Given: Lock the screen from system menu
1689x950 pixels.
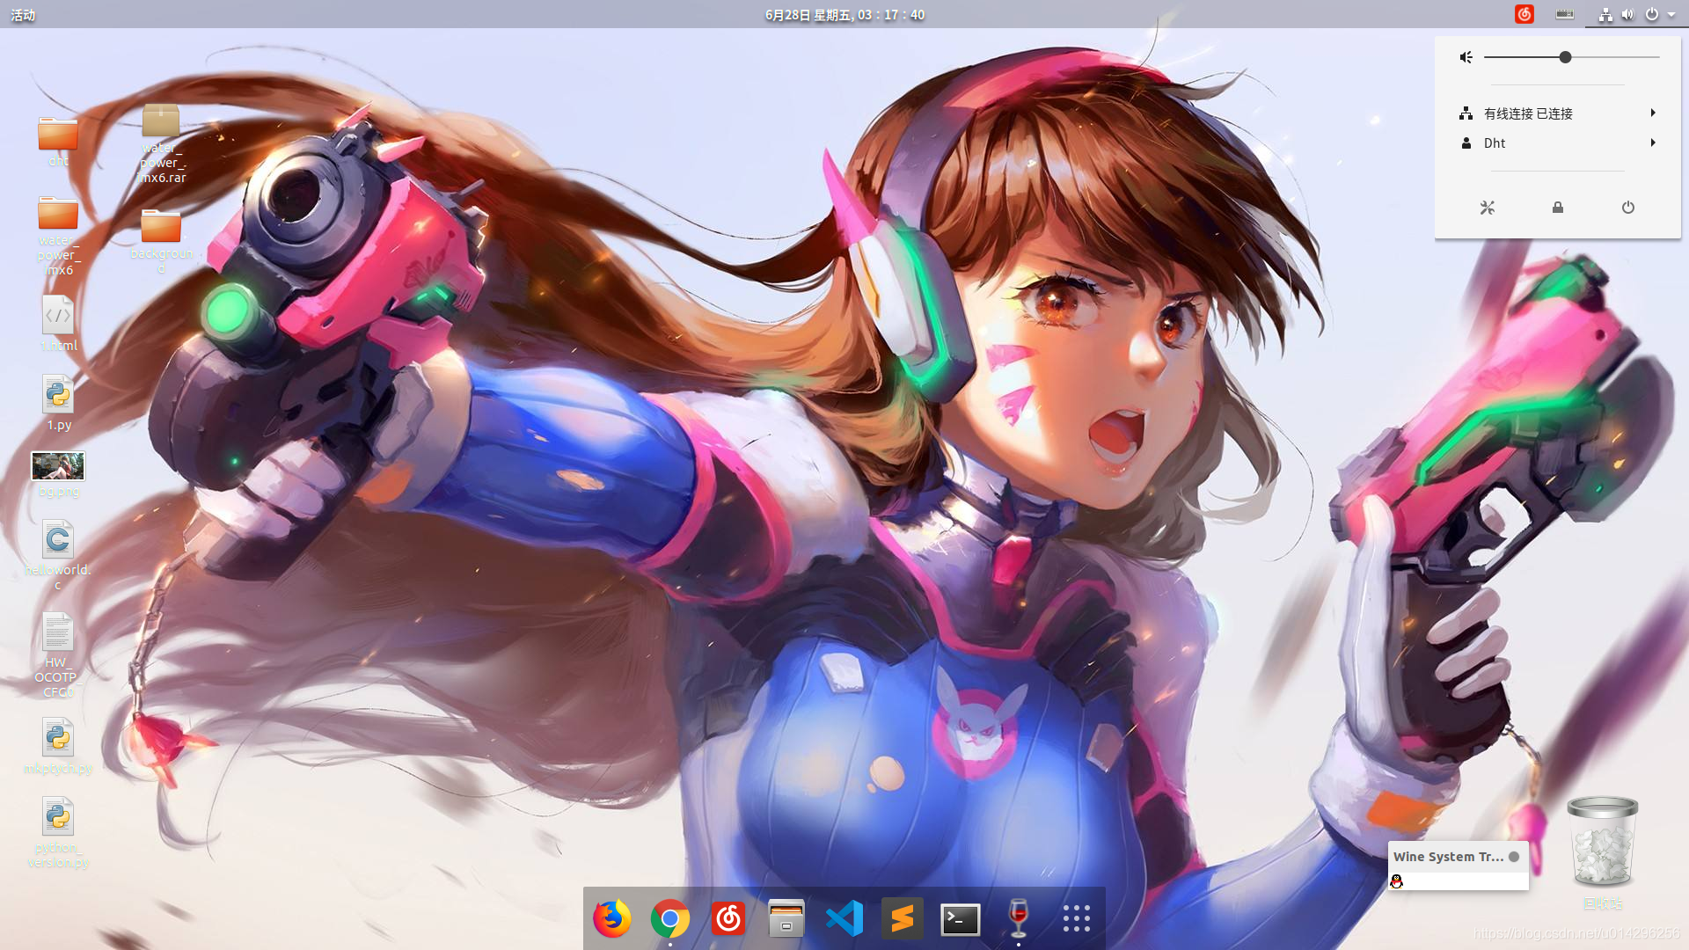Looking at the screenshot, I should [1558, 208].
